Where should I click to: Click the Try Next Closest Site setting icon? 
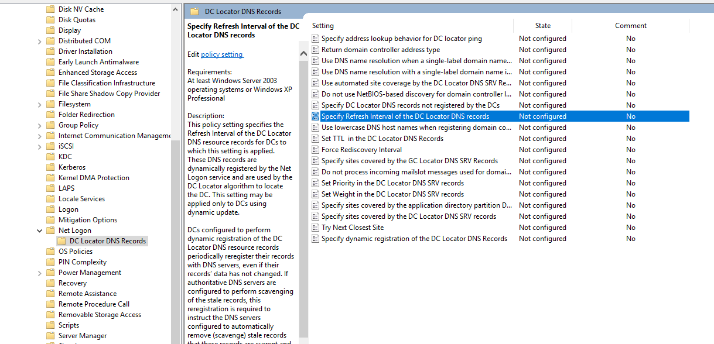tap(316, 227)
